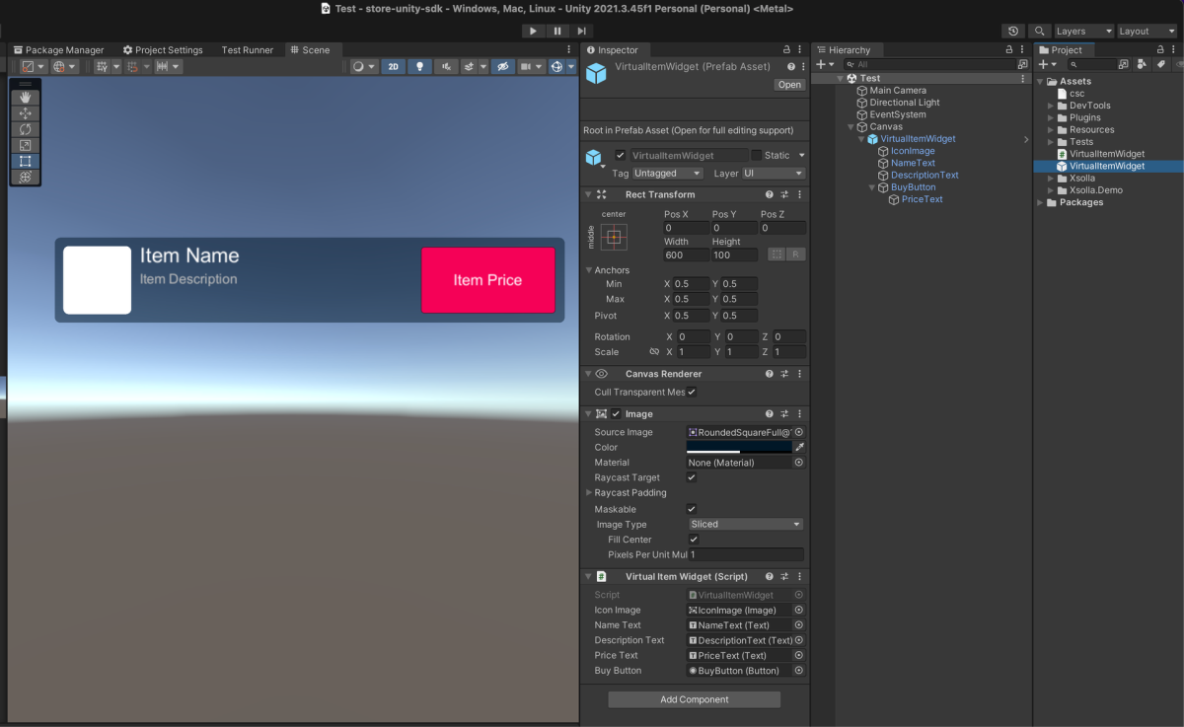Open the Layers dropdown

click(x=1083, y=32)
